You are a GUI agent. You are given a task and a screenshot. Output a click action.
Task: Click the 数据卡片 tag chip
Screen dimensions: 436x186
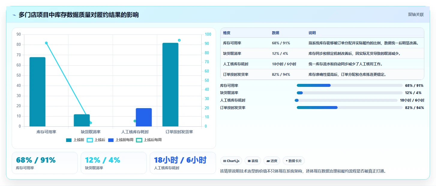coord(294,161)
